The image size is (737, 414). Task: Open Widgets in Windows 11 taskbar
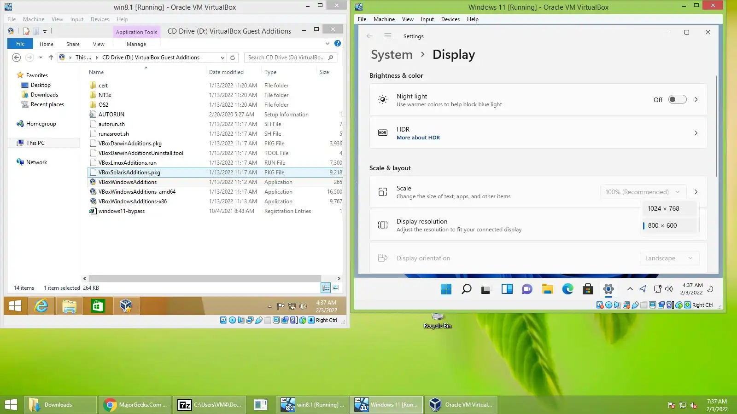507,289
